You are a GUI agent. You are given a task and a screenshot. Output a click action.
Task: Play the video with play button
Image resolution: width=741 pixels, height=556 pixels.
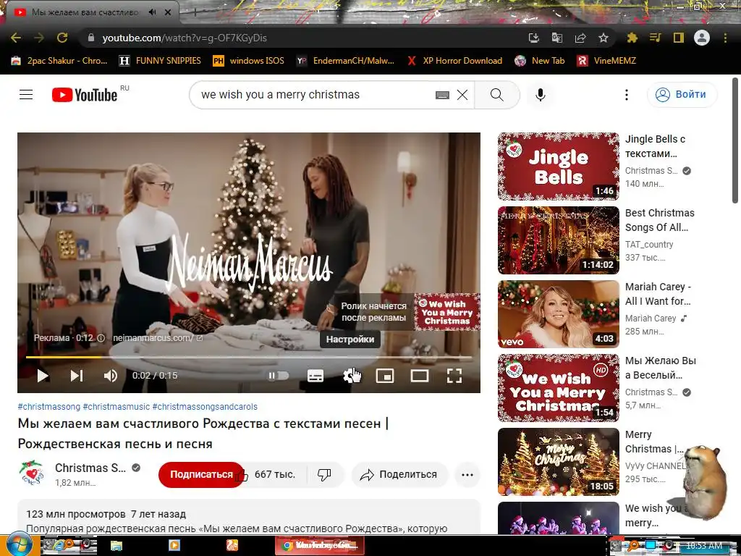[x=43, y=376]
